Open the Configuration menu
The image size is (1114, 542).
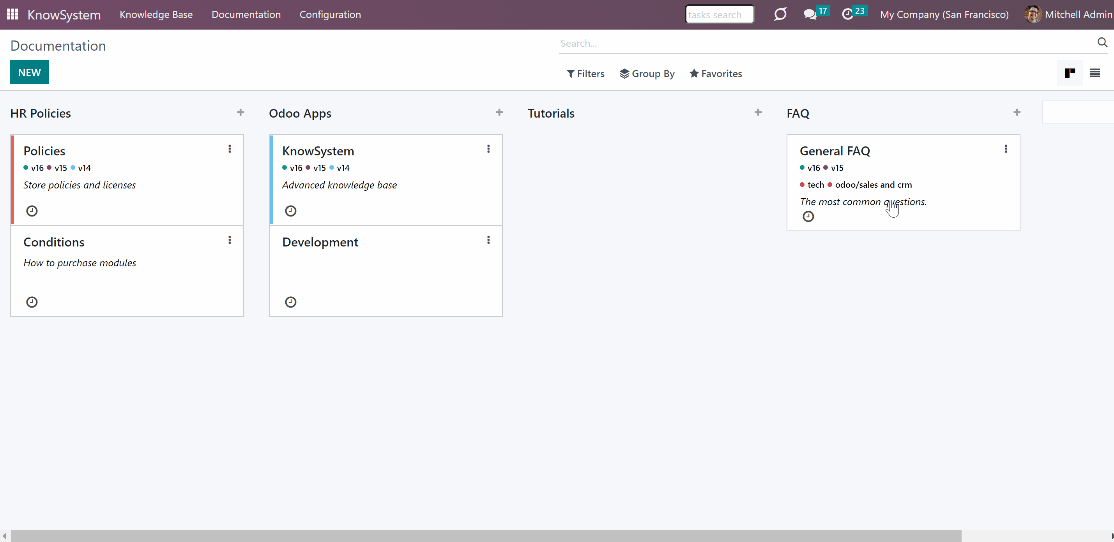coord(330,14)
